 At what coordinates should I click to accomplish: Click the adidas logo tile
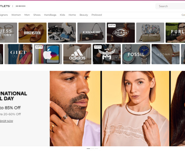(x=77, y=54)
